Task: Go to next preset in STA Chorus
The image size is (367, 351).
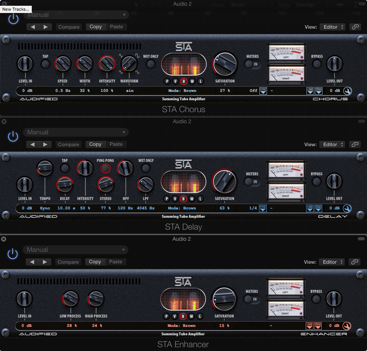Action: pyautogui.click(x=46, y=27)
